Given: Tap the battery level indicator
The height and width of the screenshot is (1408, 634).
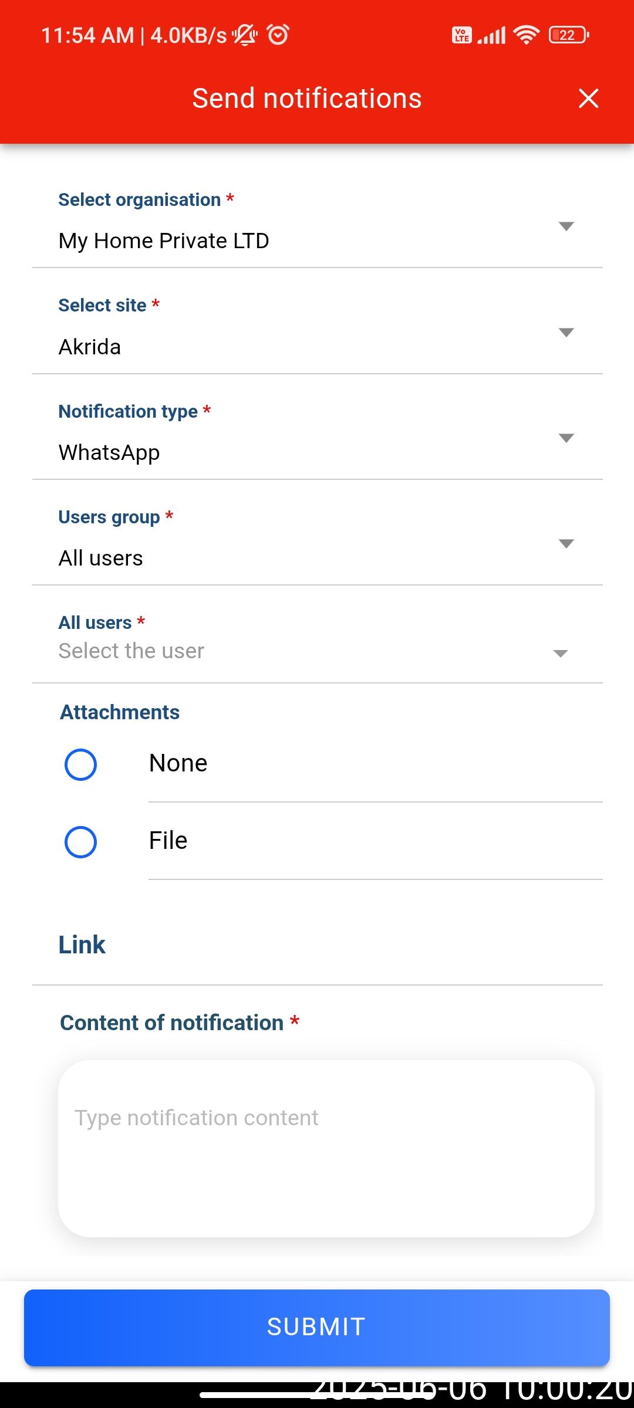Looking at the screenshot, I should [568, 35].
